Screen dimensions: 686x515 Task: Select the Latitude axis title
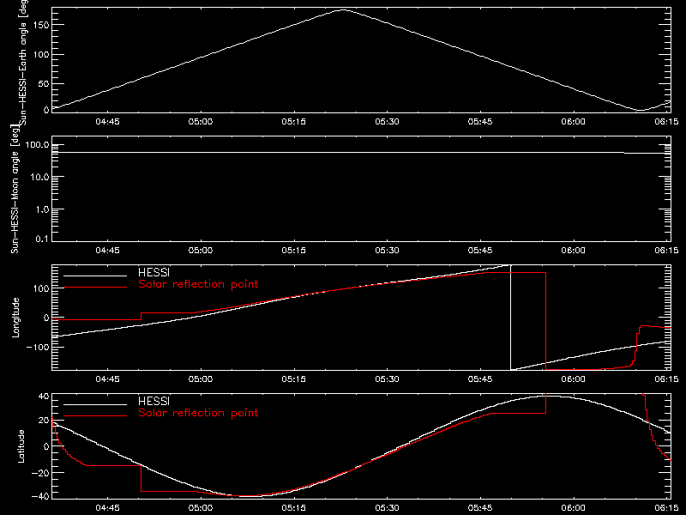21,446
